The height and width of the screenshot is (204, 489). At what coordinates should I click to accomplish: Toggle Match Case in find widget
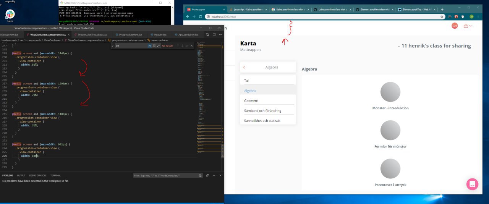(x=150, y=45)
